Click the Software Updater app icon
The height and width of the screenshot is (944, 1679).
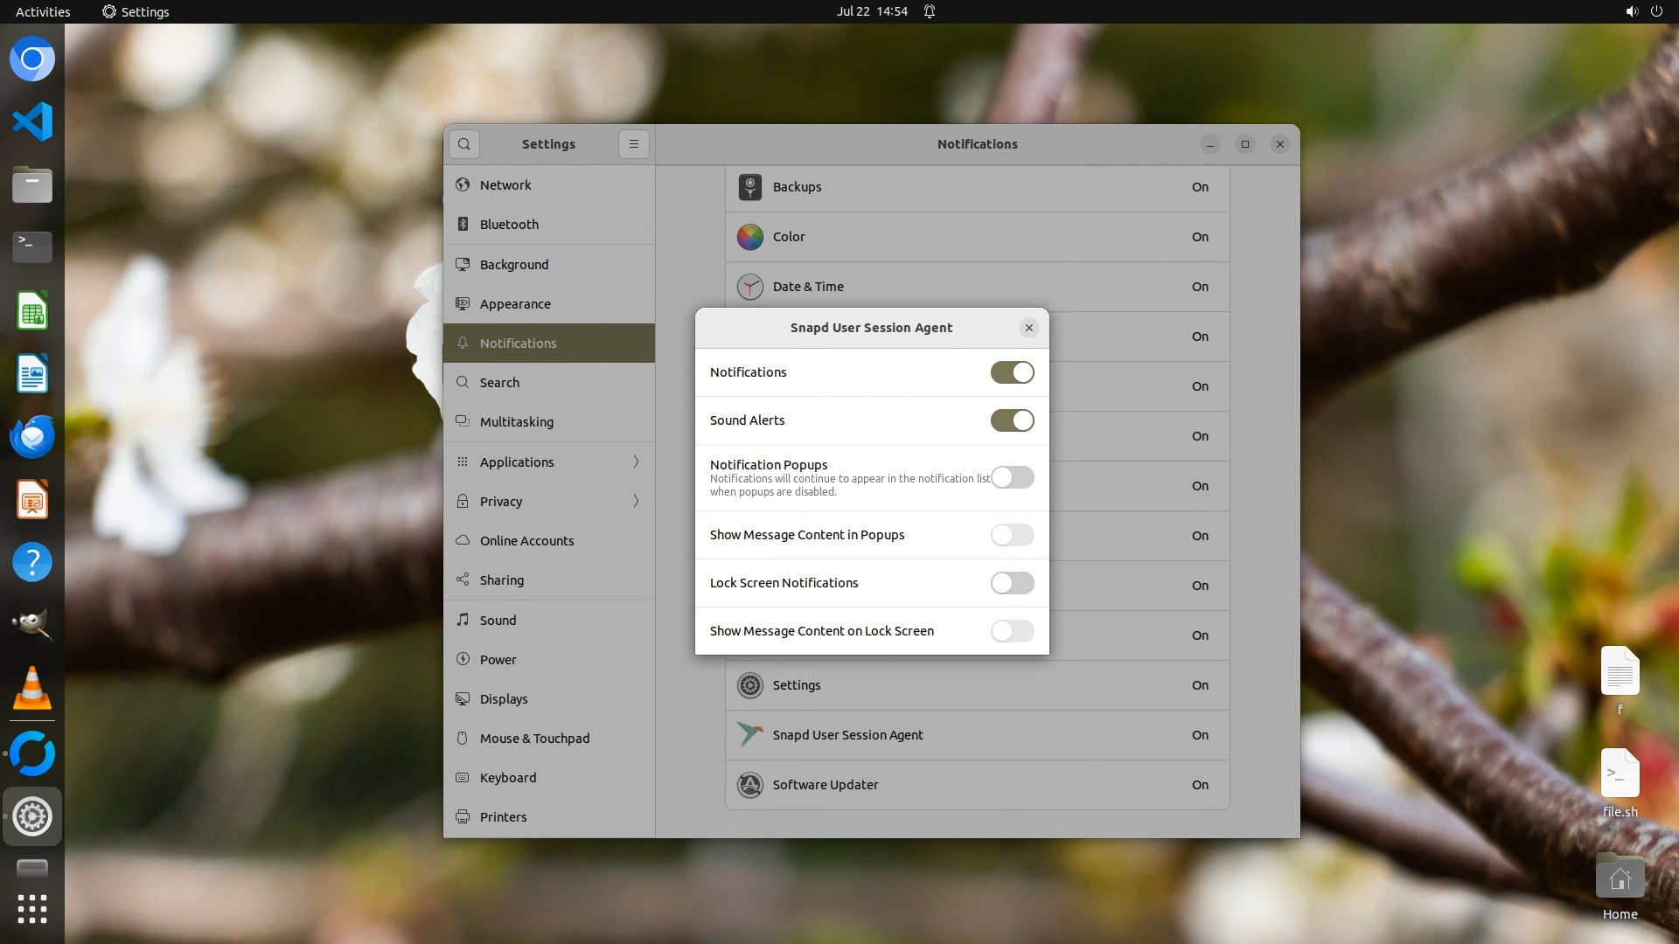(x=749, y=785)
